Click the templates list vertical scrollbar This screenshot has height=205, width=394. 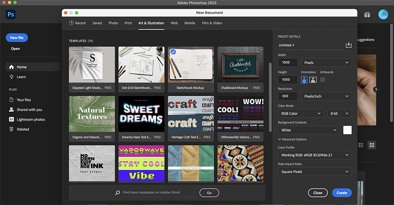coord(270,97)
